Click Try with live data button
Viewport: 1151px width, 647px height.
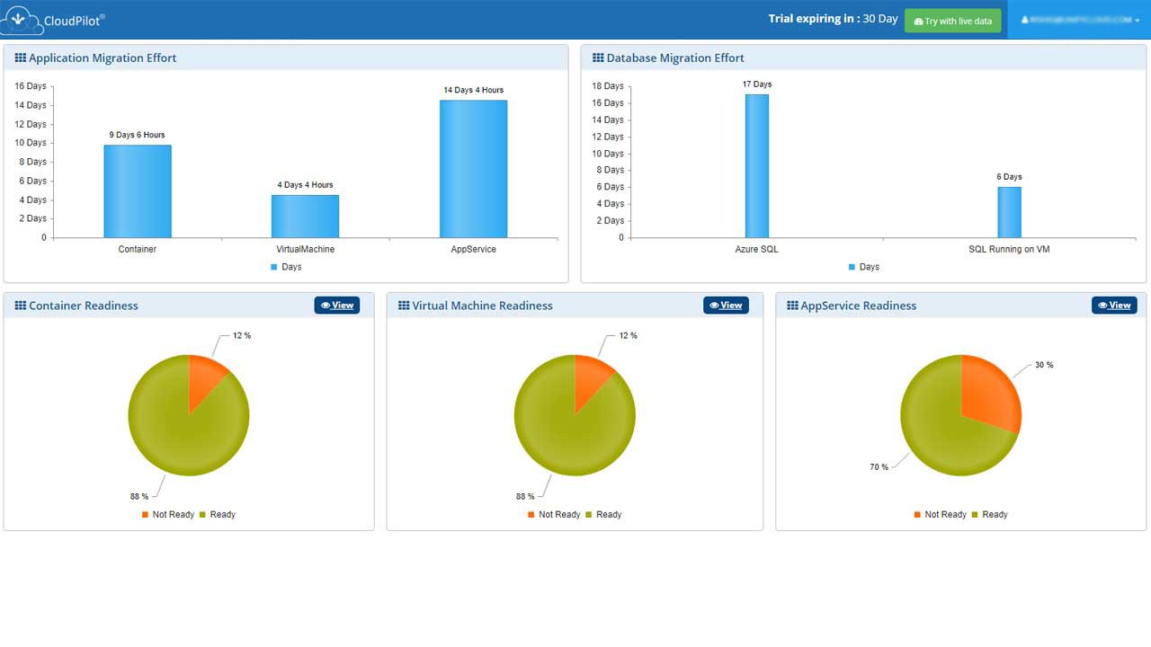tap(952, 21)
